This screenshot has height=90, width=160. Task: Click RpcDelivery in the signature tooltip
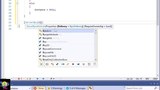[76, 26]
